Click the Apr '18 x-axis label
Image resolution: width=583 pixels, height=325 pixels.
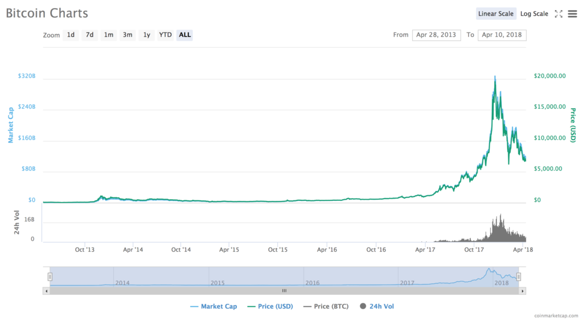click(523, 249)
